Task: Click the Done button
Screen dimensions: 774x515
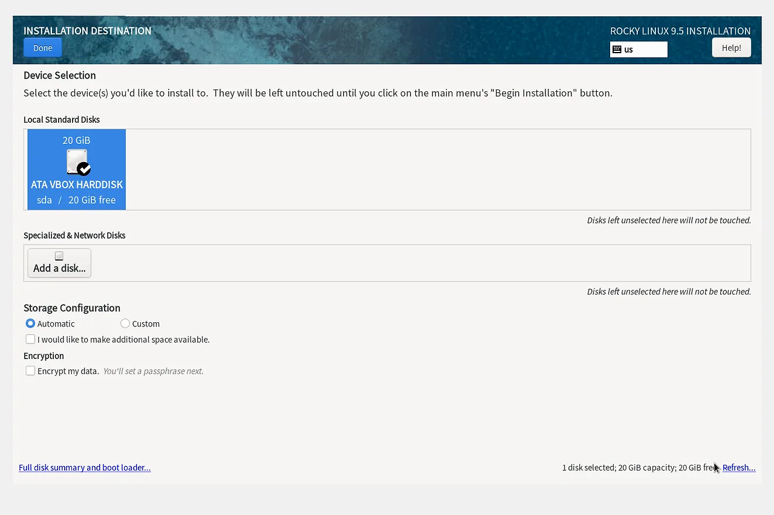Action: [42, 48]
